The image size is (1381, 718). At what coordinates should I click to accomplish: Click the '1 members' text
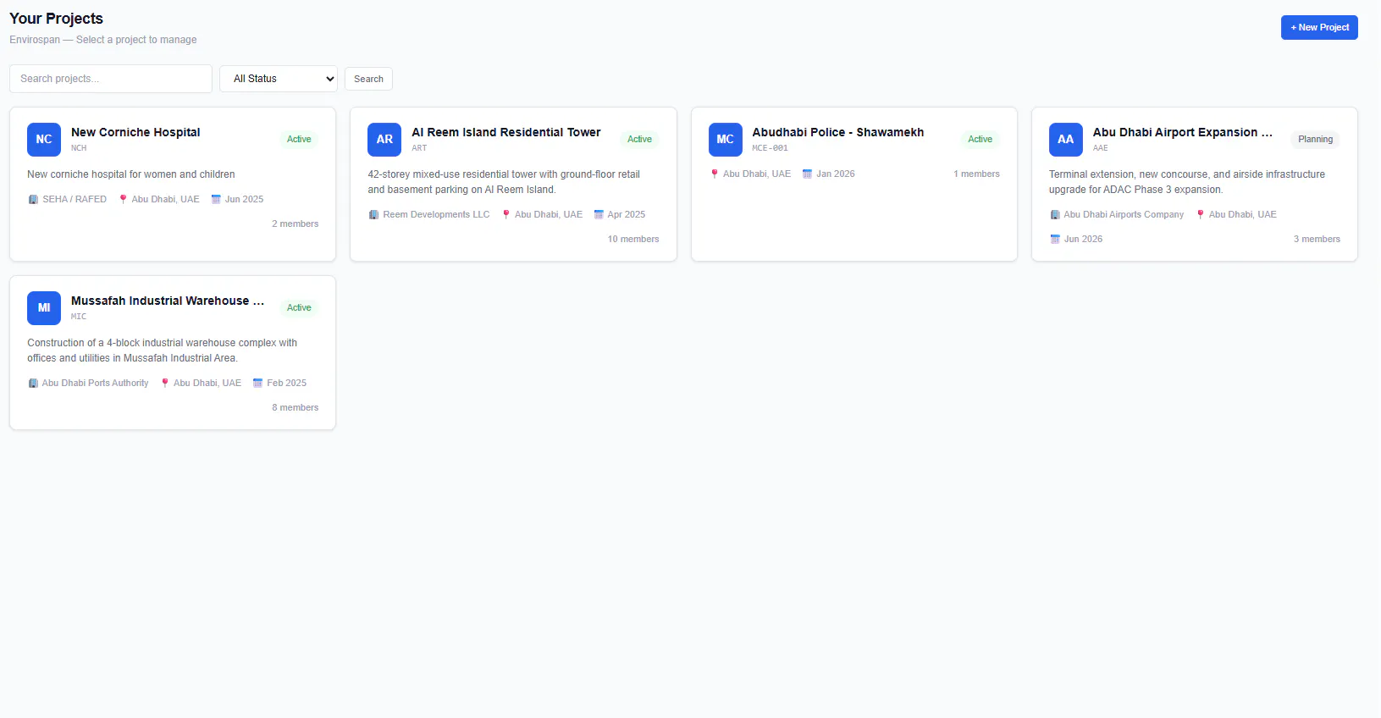click(x=976, y=174)
